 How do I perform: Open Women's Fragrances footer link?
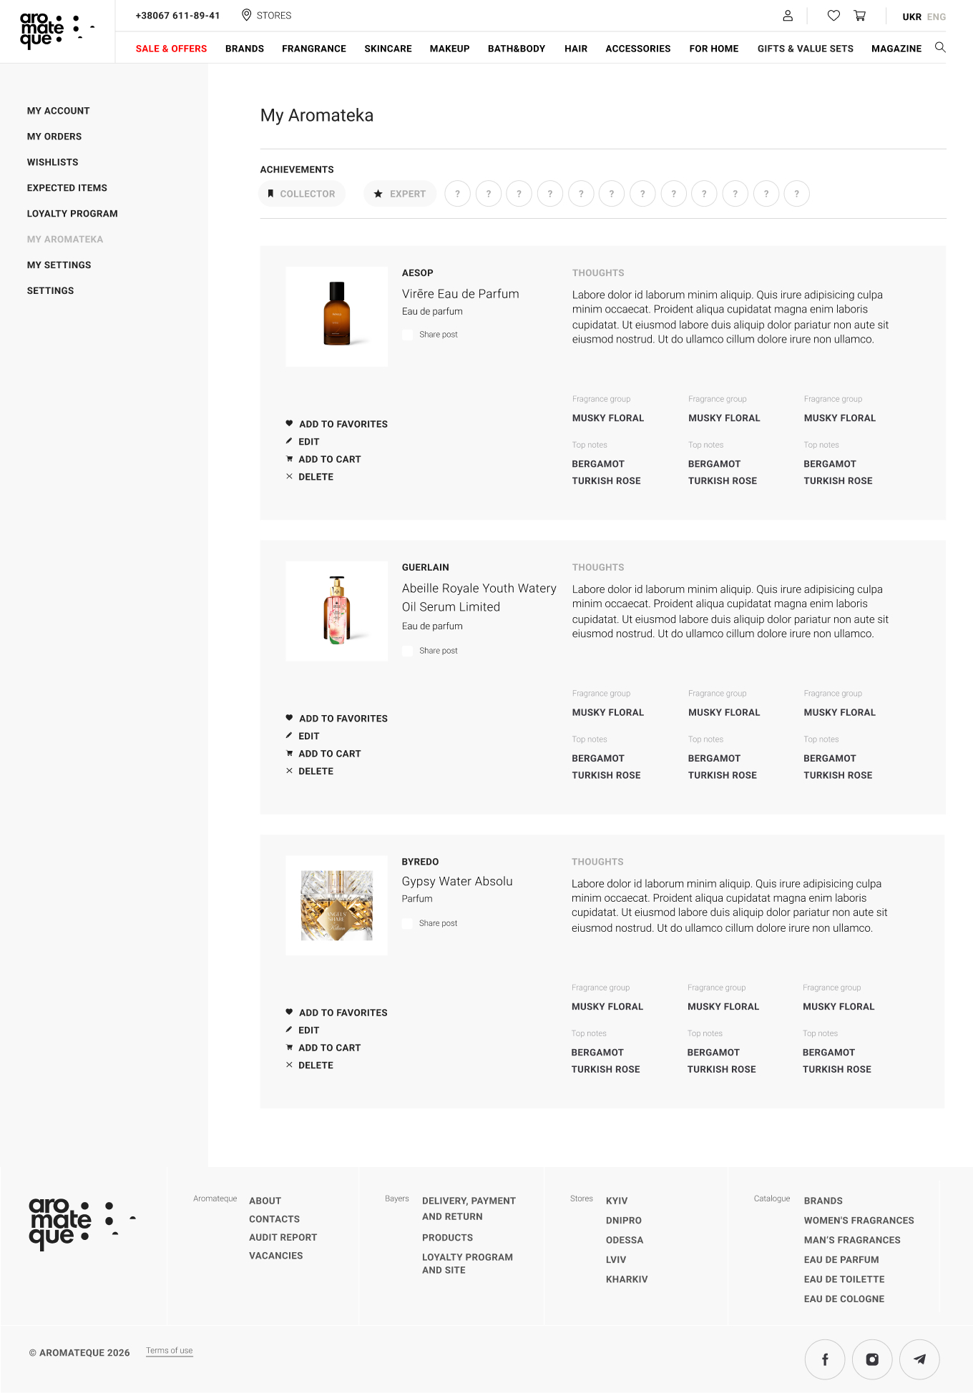(859, 1221)
